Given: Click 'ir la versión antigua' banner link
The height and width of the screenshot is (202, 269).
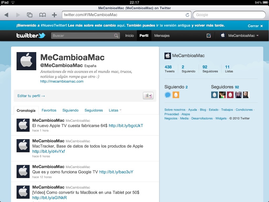Looking at the screenshot, I should click(x=173, y=26).
